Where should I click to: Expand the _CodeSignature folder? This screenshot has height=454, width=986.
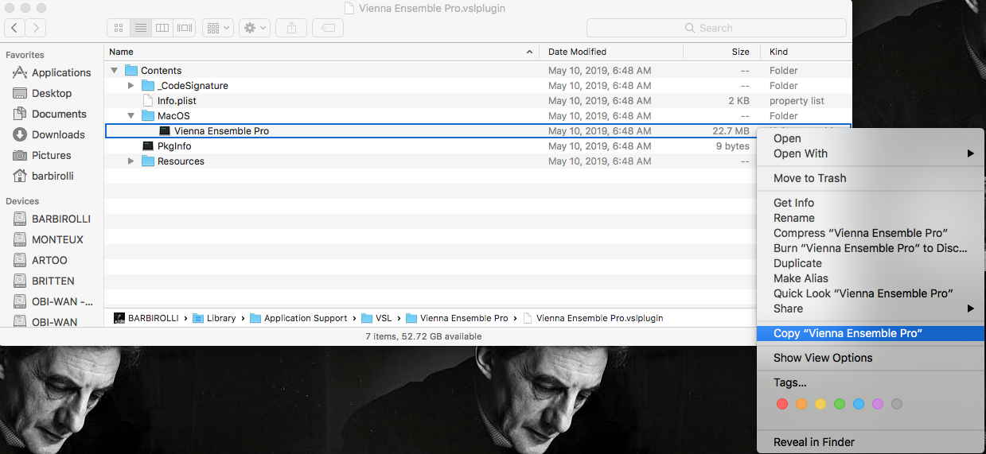click(x=131, y=85)
